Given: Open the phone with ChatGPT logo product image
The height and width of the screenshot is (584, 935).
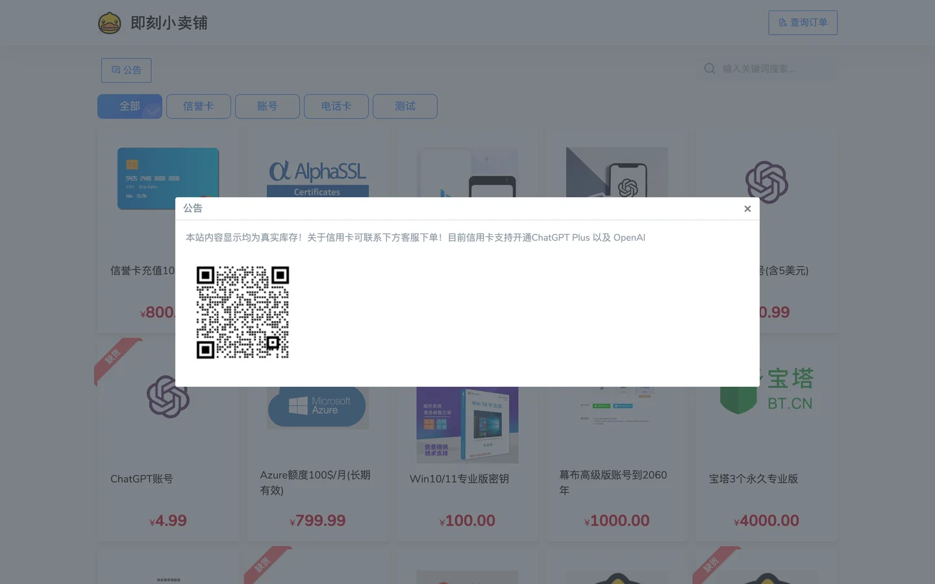Looking at the screenshot, I should [x=617, y=173].
